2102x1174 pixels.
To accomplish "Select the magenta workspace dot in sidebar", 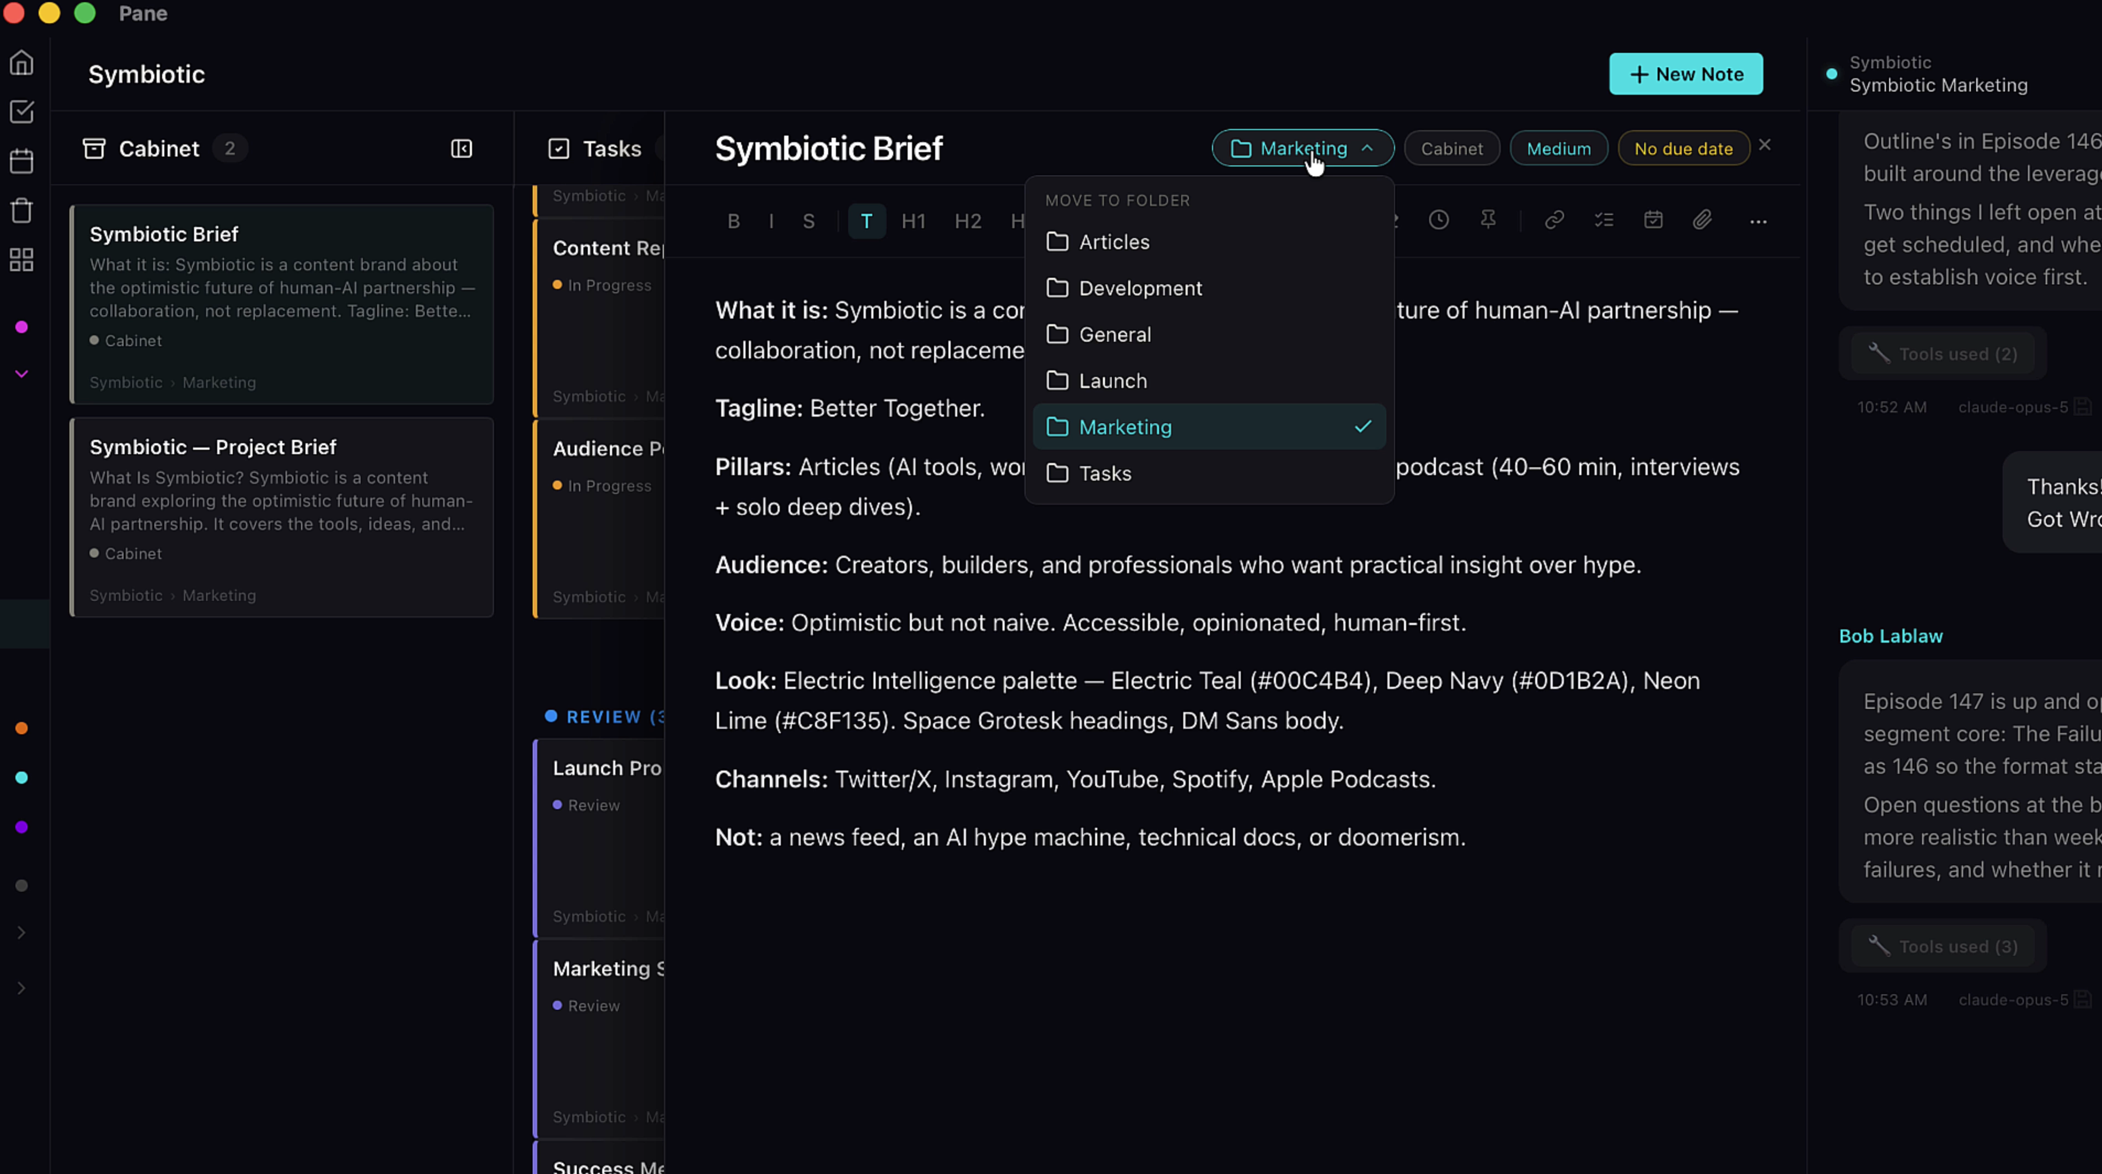I will coord(22,327).
